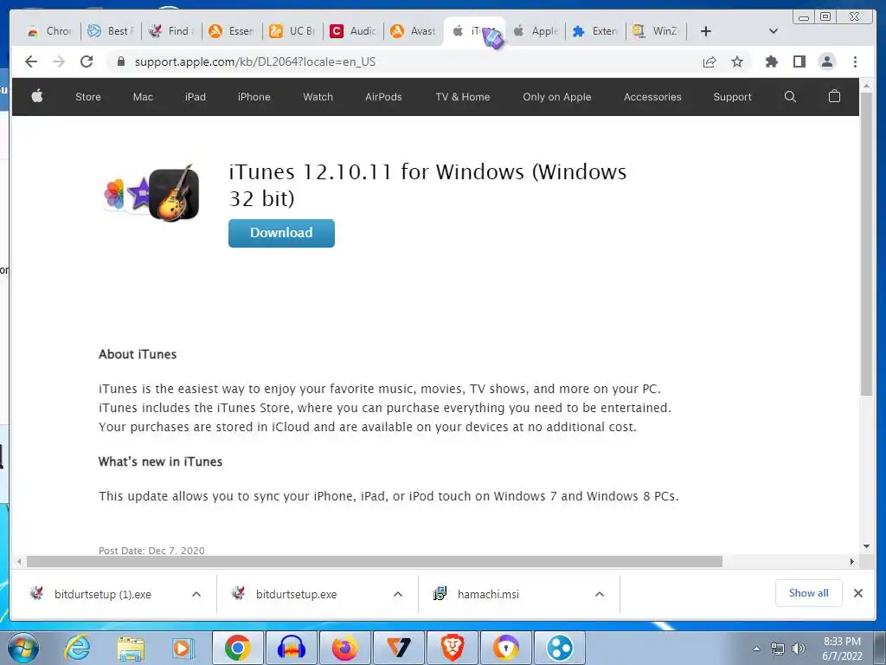Click the padlock site info icon
Image resolution: width=886 pixels, height=665 pixels.
coord(120,61)
